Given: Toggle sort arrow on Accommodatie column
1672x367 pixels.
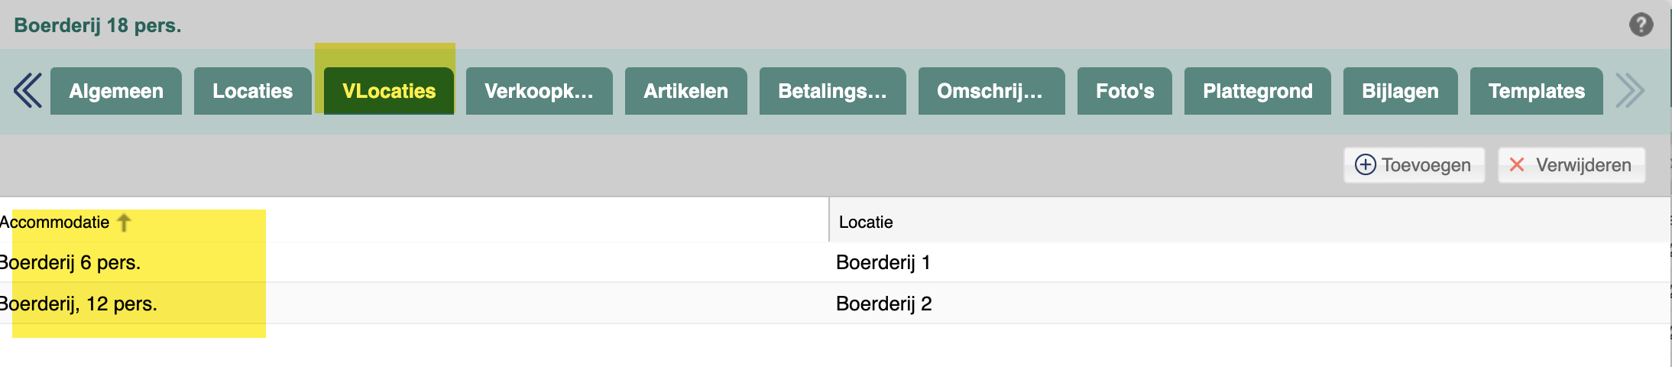Looking at the screenshot, I should (x=124, y=222).
